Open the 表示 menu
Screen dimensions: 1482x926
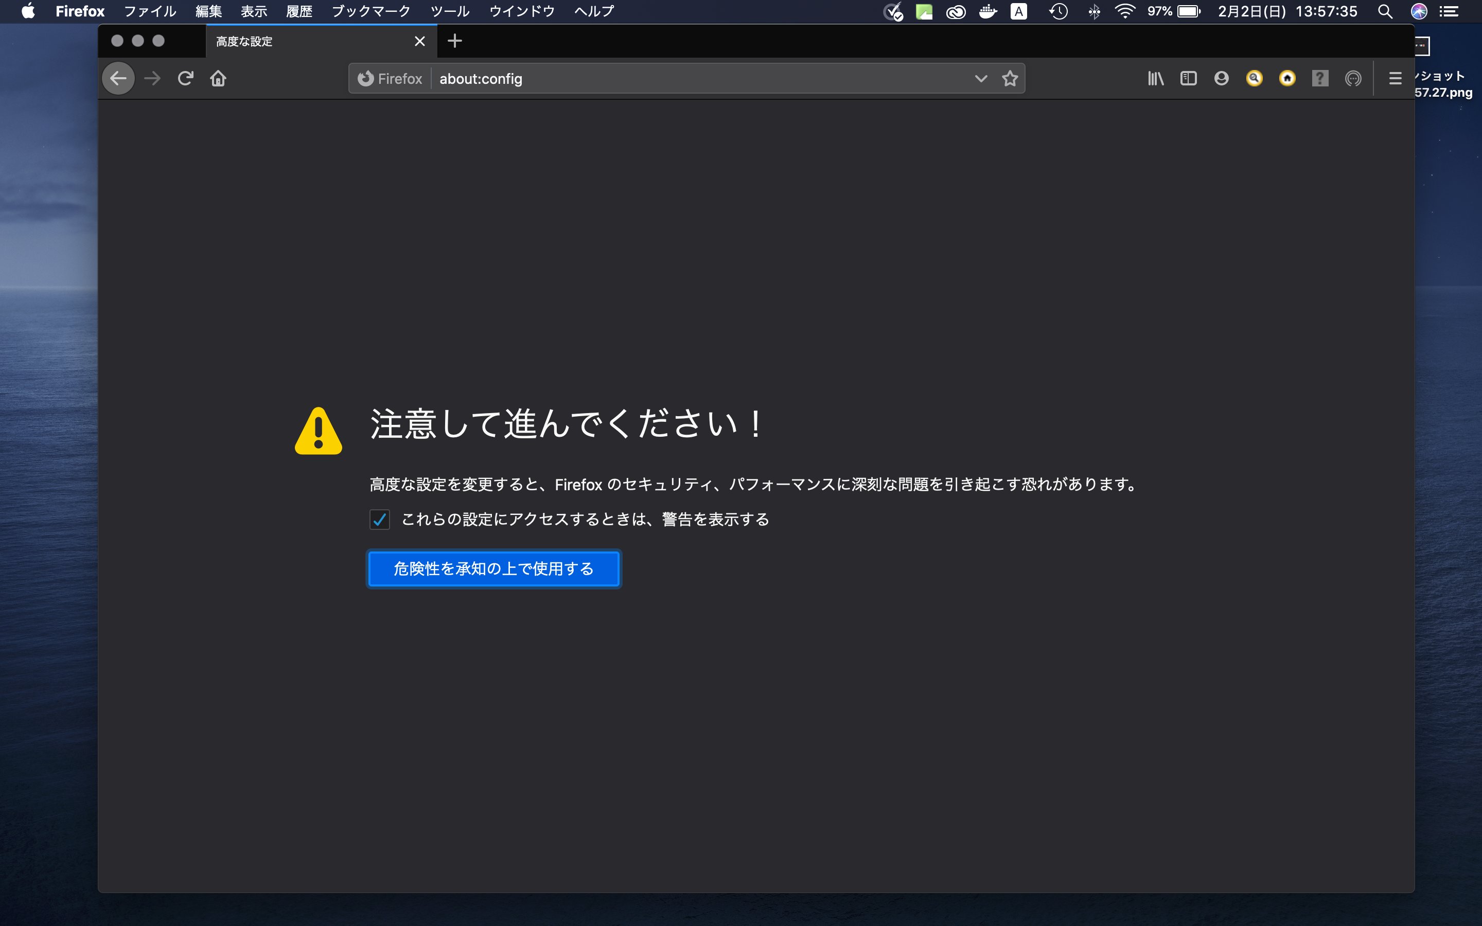coord(254,11)
